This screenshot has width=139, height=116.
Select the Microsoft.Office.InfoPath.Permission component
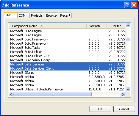(68, 89)
